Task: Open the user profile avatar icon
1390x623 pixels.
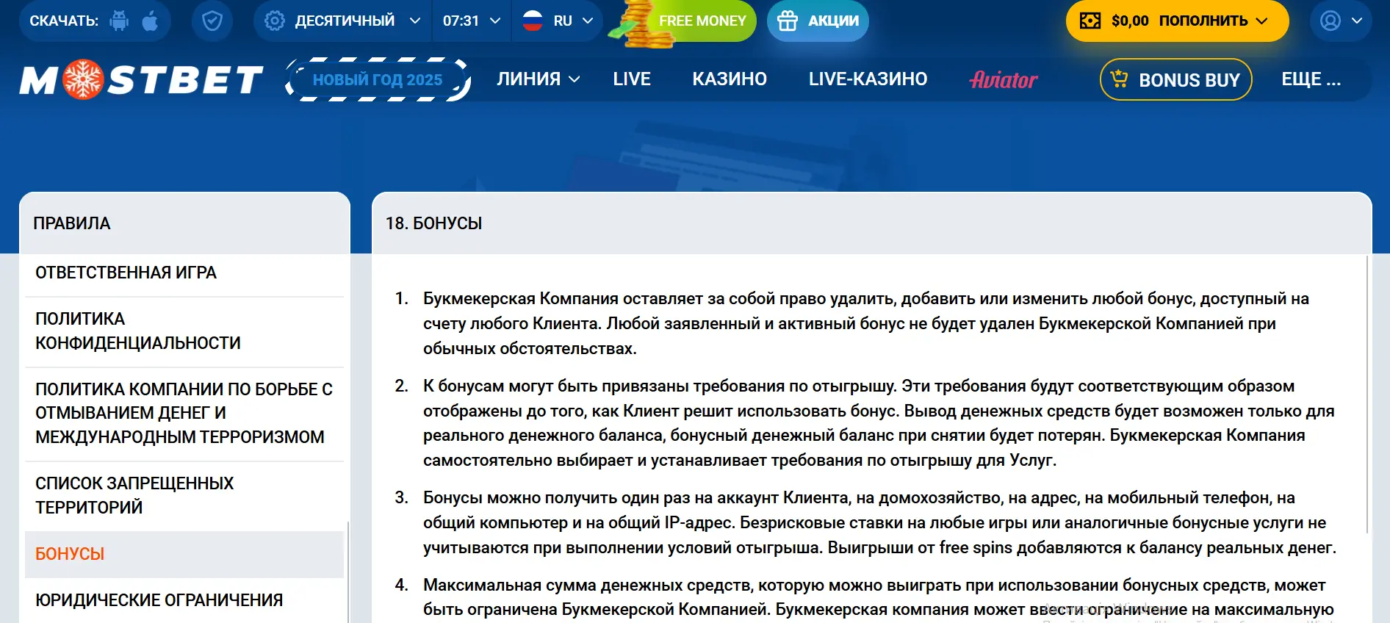Action: (x=1330, y=21)
